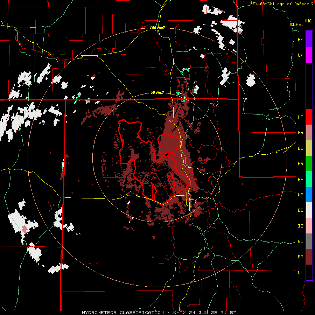Click the purple RF color swatch

pyautogui.click(x=309, y=39)
